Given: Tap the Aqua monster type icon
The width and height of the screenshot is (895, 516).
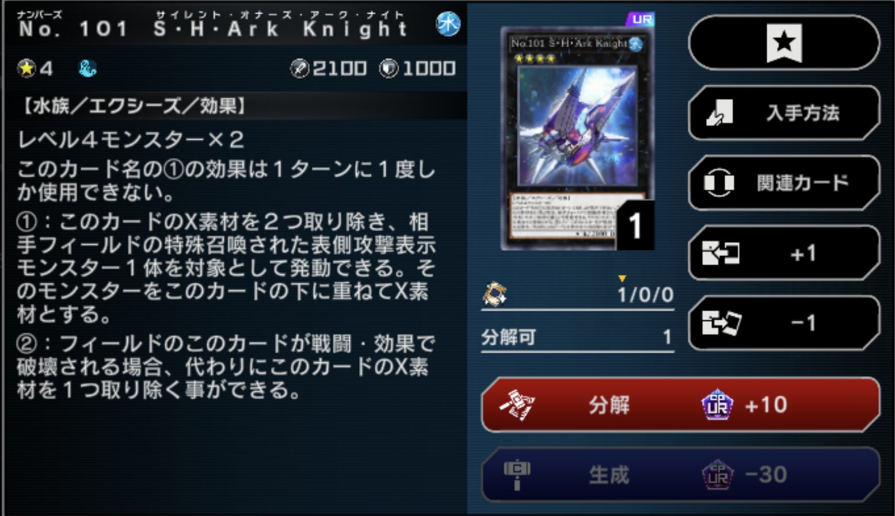Looking at the screenshot, I should [87, 68].
